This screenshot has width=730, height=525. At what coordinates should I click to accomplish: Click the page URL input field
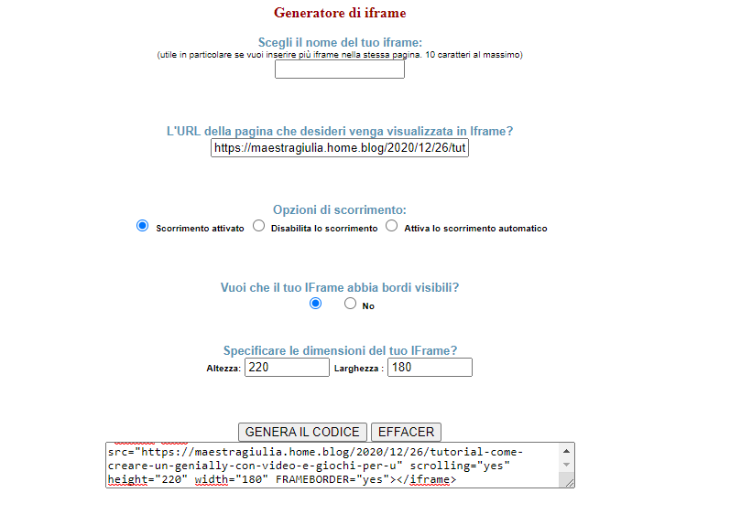pos(340,148)
